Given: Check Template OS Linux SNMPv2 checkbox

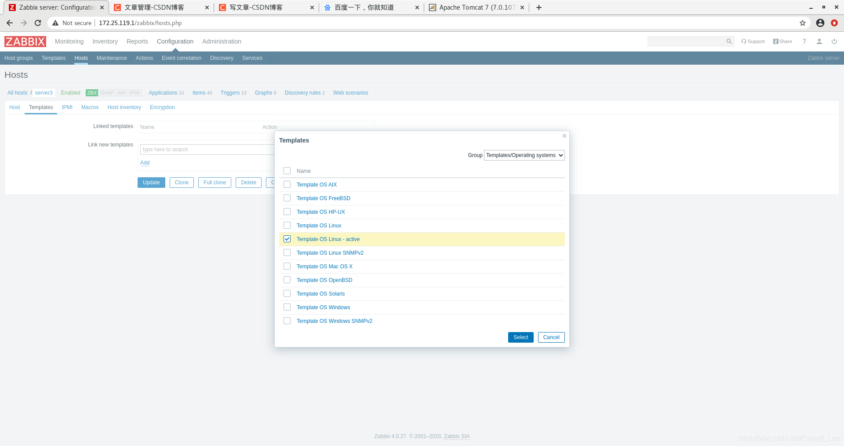Looking at the screenshot, I should [x=287, y=252].
